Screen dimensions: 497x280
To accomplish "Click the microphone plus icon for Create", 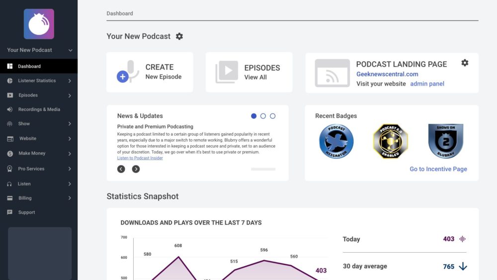I will pos(128,72).
